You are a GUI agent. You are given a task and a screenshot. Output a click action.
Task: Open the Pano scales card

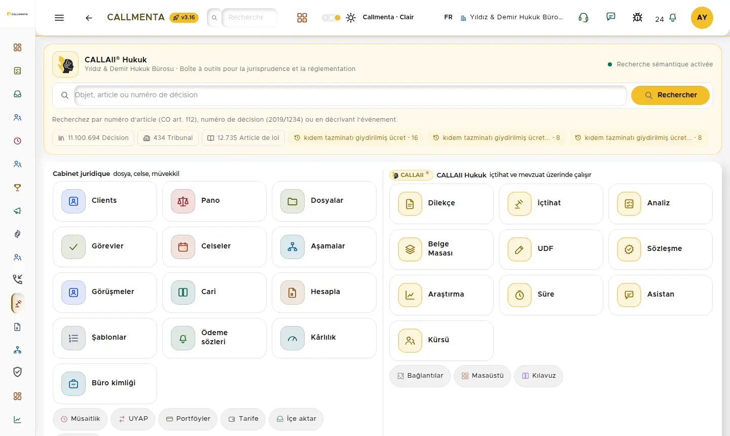214,201
